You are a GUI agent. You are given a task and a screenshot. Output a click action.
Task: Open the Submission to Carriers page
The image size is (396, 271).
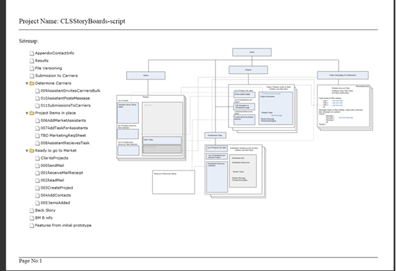click(58, 76)
